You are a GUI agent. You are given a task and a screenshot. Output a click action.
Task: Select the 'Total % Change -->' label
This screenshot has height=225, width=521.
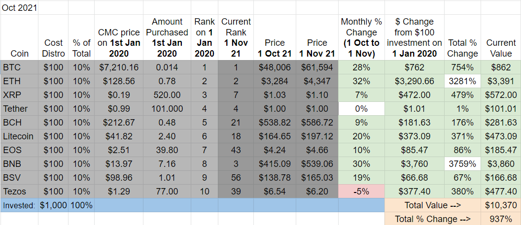433,219
